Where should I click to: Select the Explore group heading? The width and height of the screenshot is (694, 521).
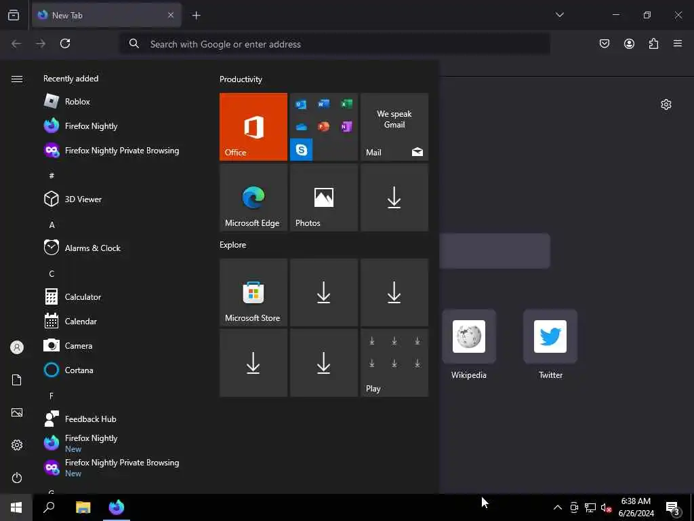coord(233,244)
